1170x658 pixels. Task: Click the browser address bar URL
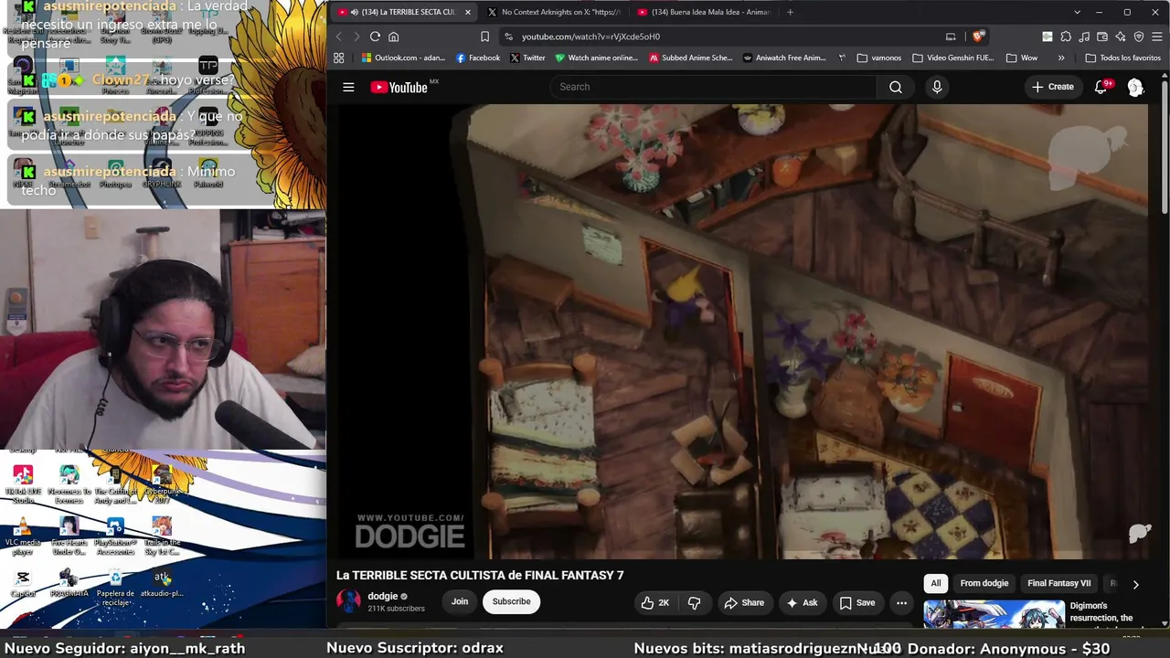pyautogui.click(x=590, y=37)
